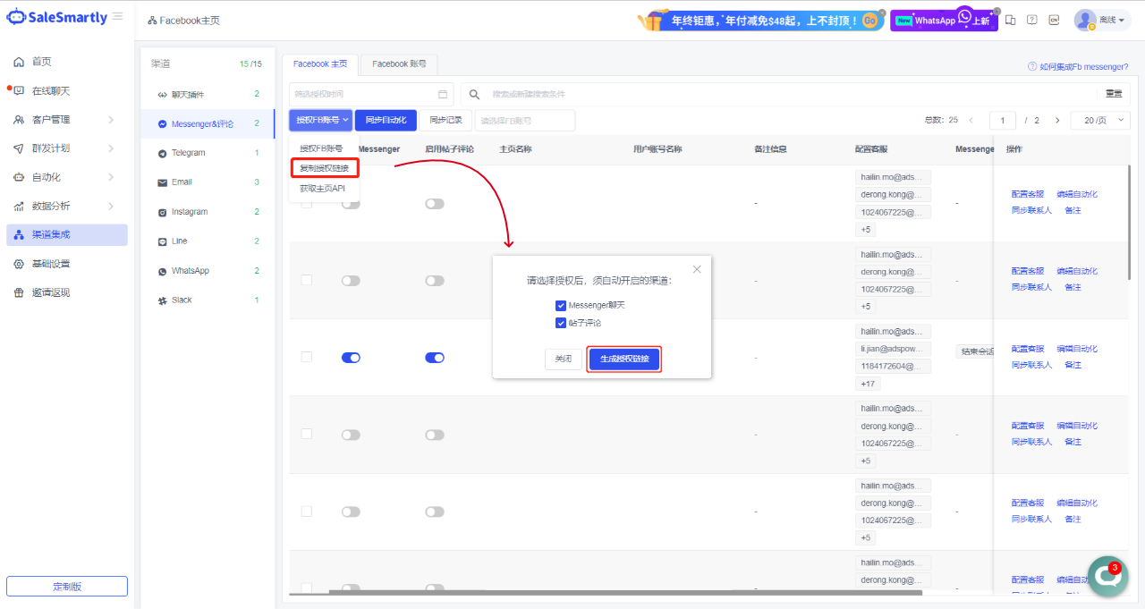Click the 请选择FB账号 input field

click(524, 120)
